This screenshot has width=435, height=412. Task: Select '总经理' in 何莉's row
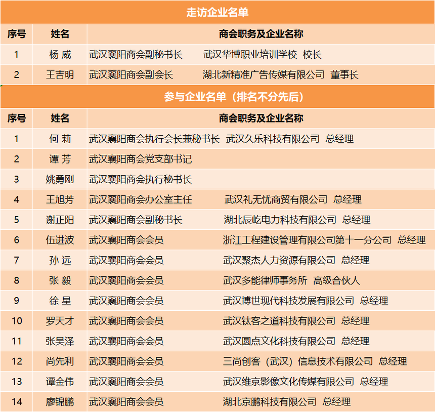point(339,139)
